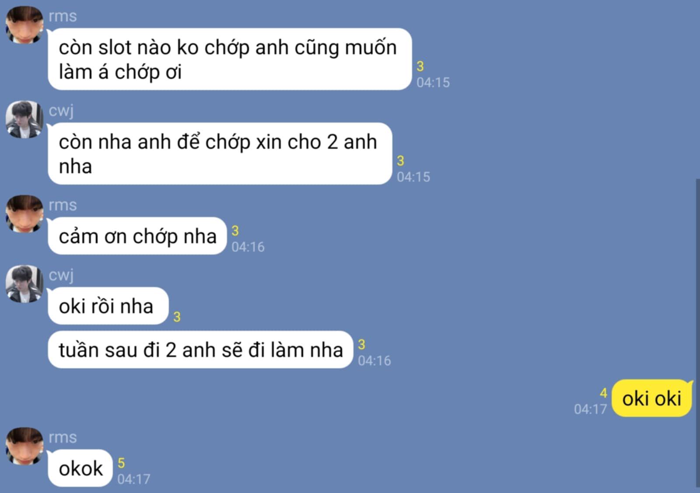Click the 'cảm ơn chớp nha' message bubble

[x=137, y=236]
